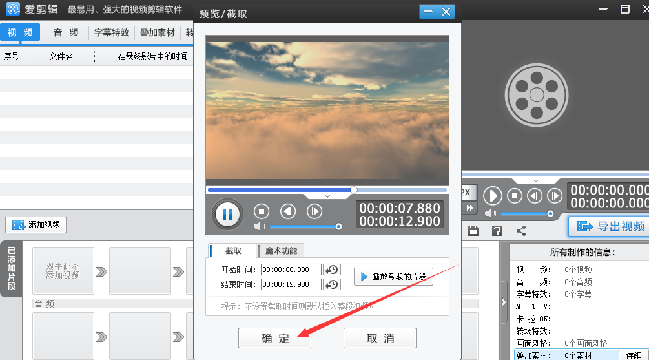This screenshot has width=649, height=360.
Task: Save project with the floppy disk icon
Action: 473,231
